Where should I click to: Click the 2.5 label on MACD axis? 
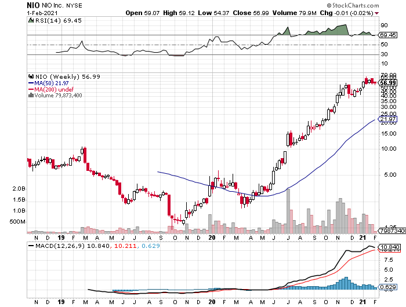(389, 280)
